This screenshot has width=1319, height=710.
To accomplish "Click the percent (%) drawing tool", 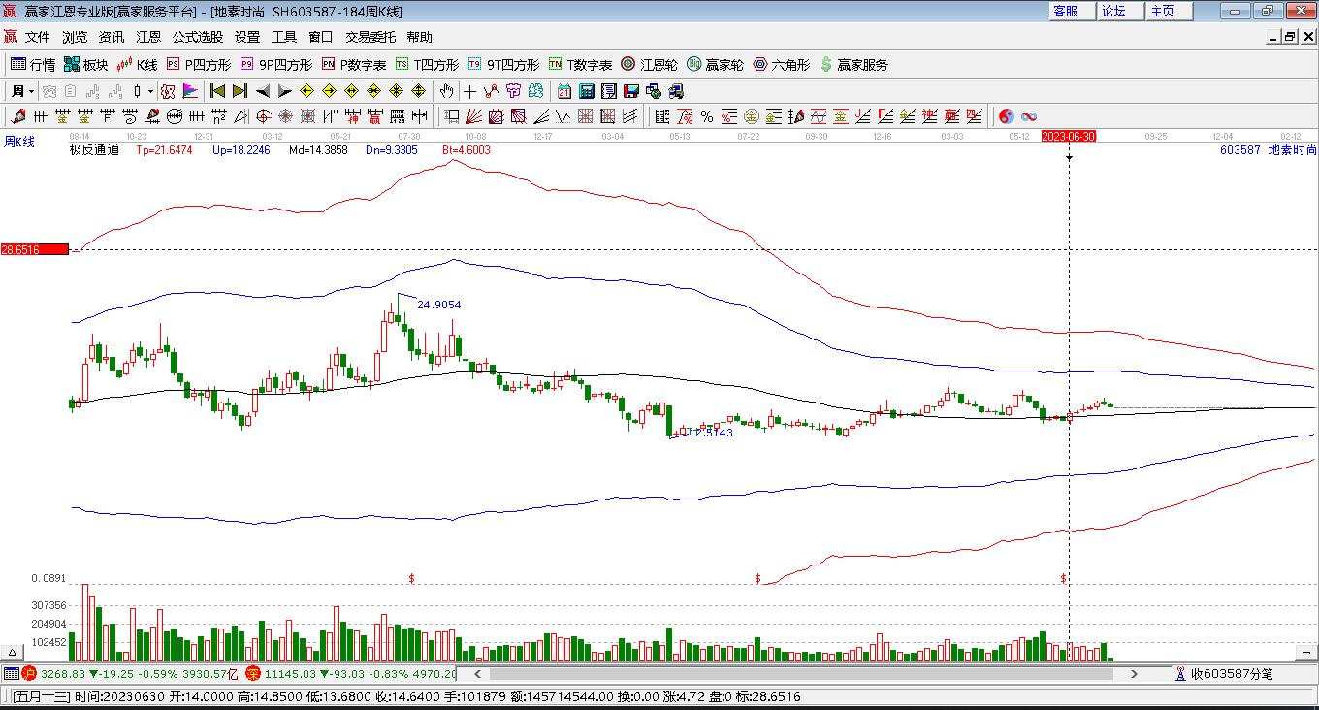I will tap(707, 116).
